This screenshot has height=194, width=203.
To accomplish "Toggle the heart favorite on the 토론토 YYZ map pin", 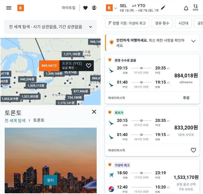I will [x=89, y=66].
